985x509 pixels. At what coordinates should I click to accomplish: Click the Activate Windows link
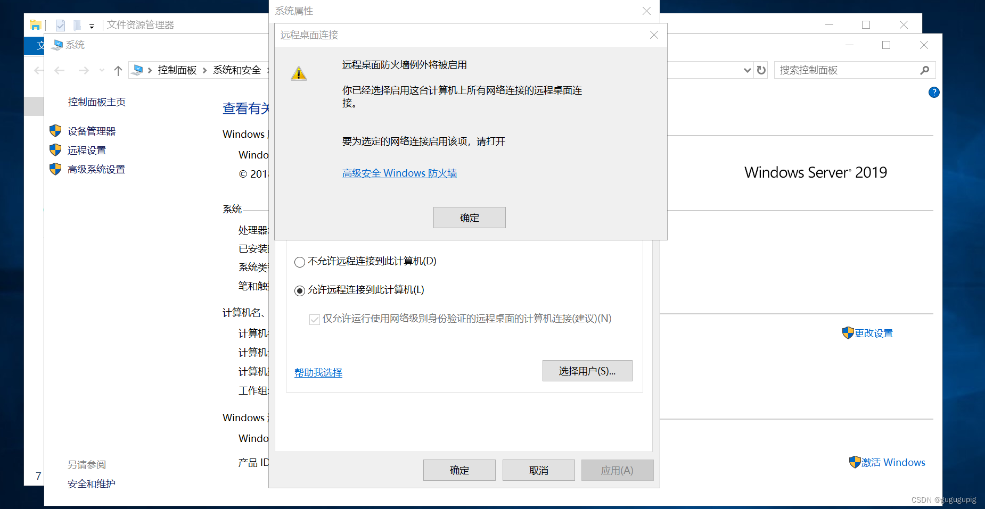point(893,463)
